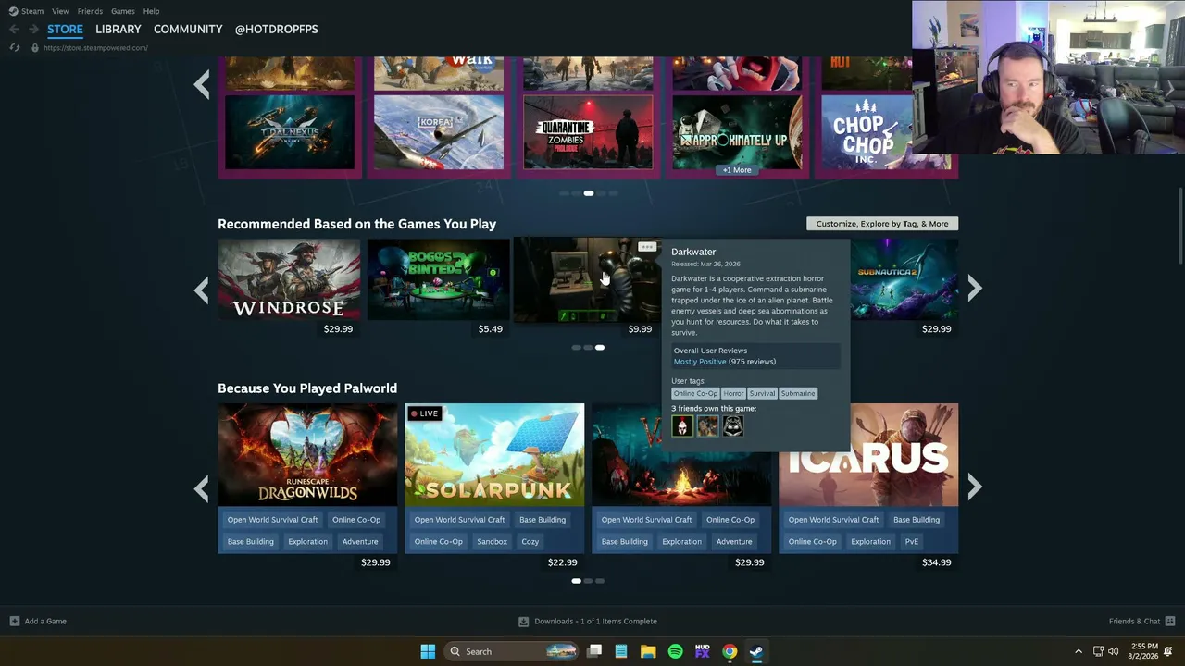Click the Steam logo in the menu bar
The image size is (1185, 666).
[x=13, y=11]
